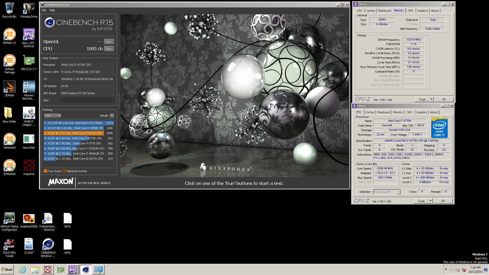
Task: Click OK in lower CPU-Z window
Action: coord(443,201)
